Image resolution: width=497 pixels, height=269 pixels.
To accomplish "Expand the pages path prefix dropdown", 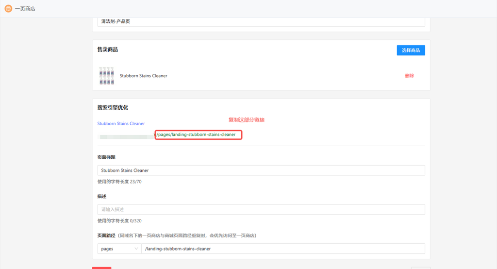I will pyautogui.click(x=119, y=249).
